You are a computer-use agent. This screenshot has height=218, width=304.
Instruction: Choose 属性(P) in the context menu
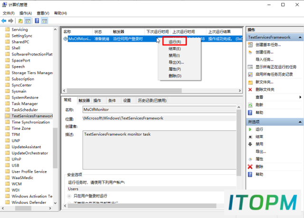(x=175, y=69)
